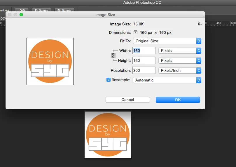The width and height of the screenshot is (236, 167).
Task: Click the Fill Screen button
Action: tap(64, 10)
